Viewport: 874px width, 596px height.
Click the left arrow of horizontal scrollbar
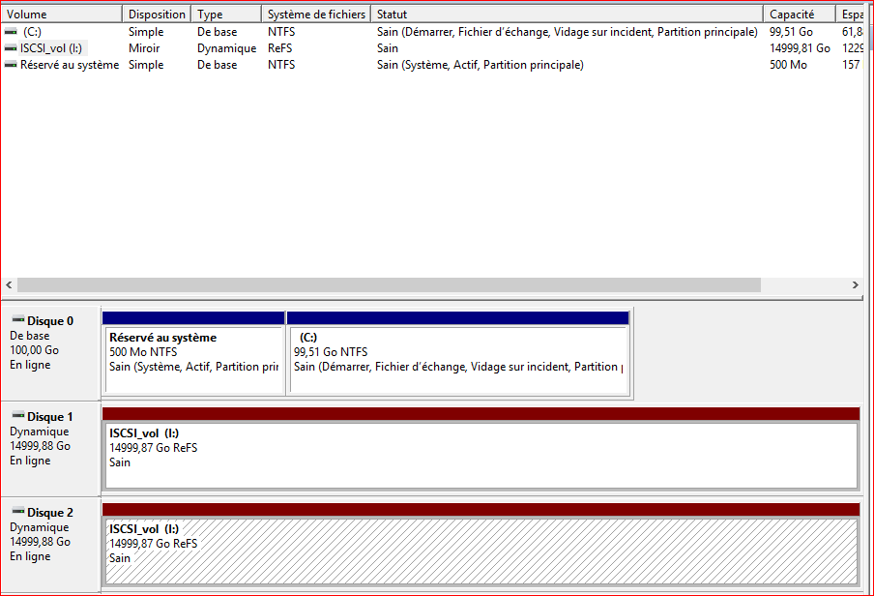[9, 285]
